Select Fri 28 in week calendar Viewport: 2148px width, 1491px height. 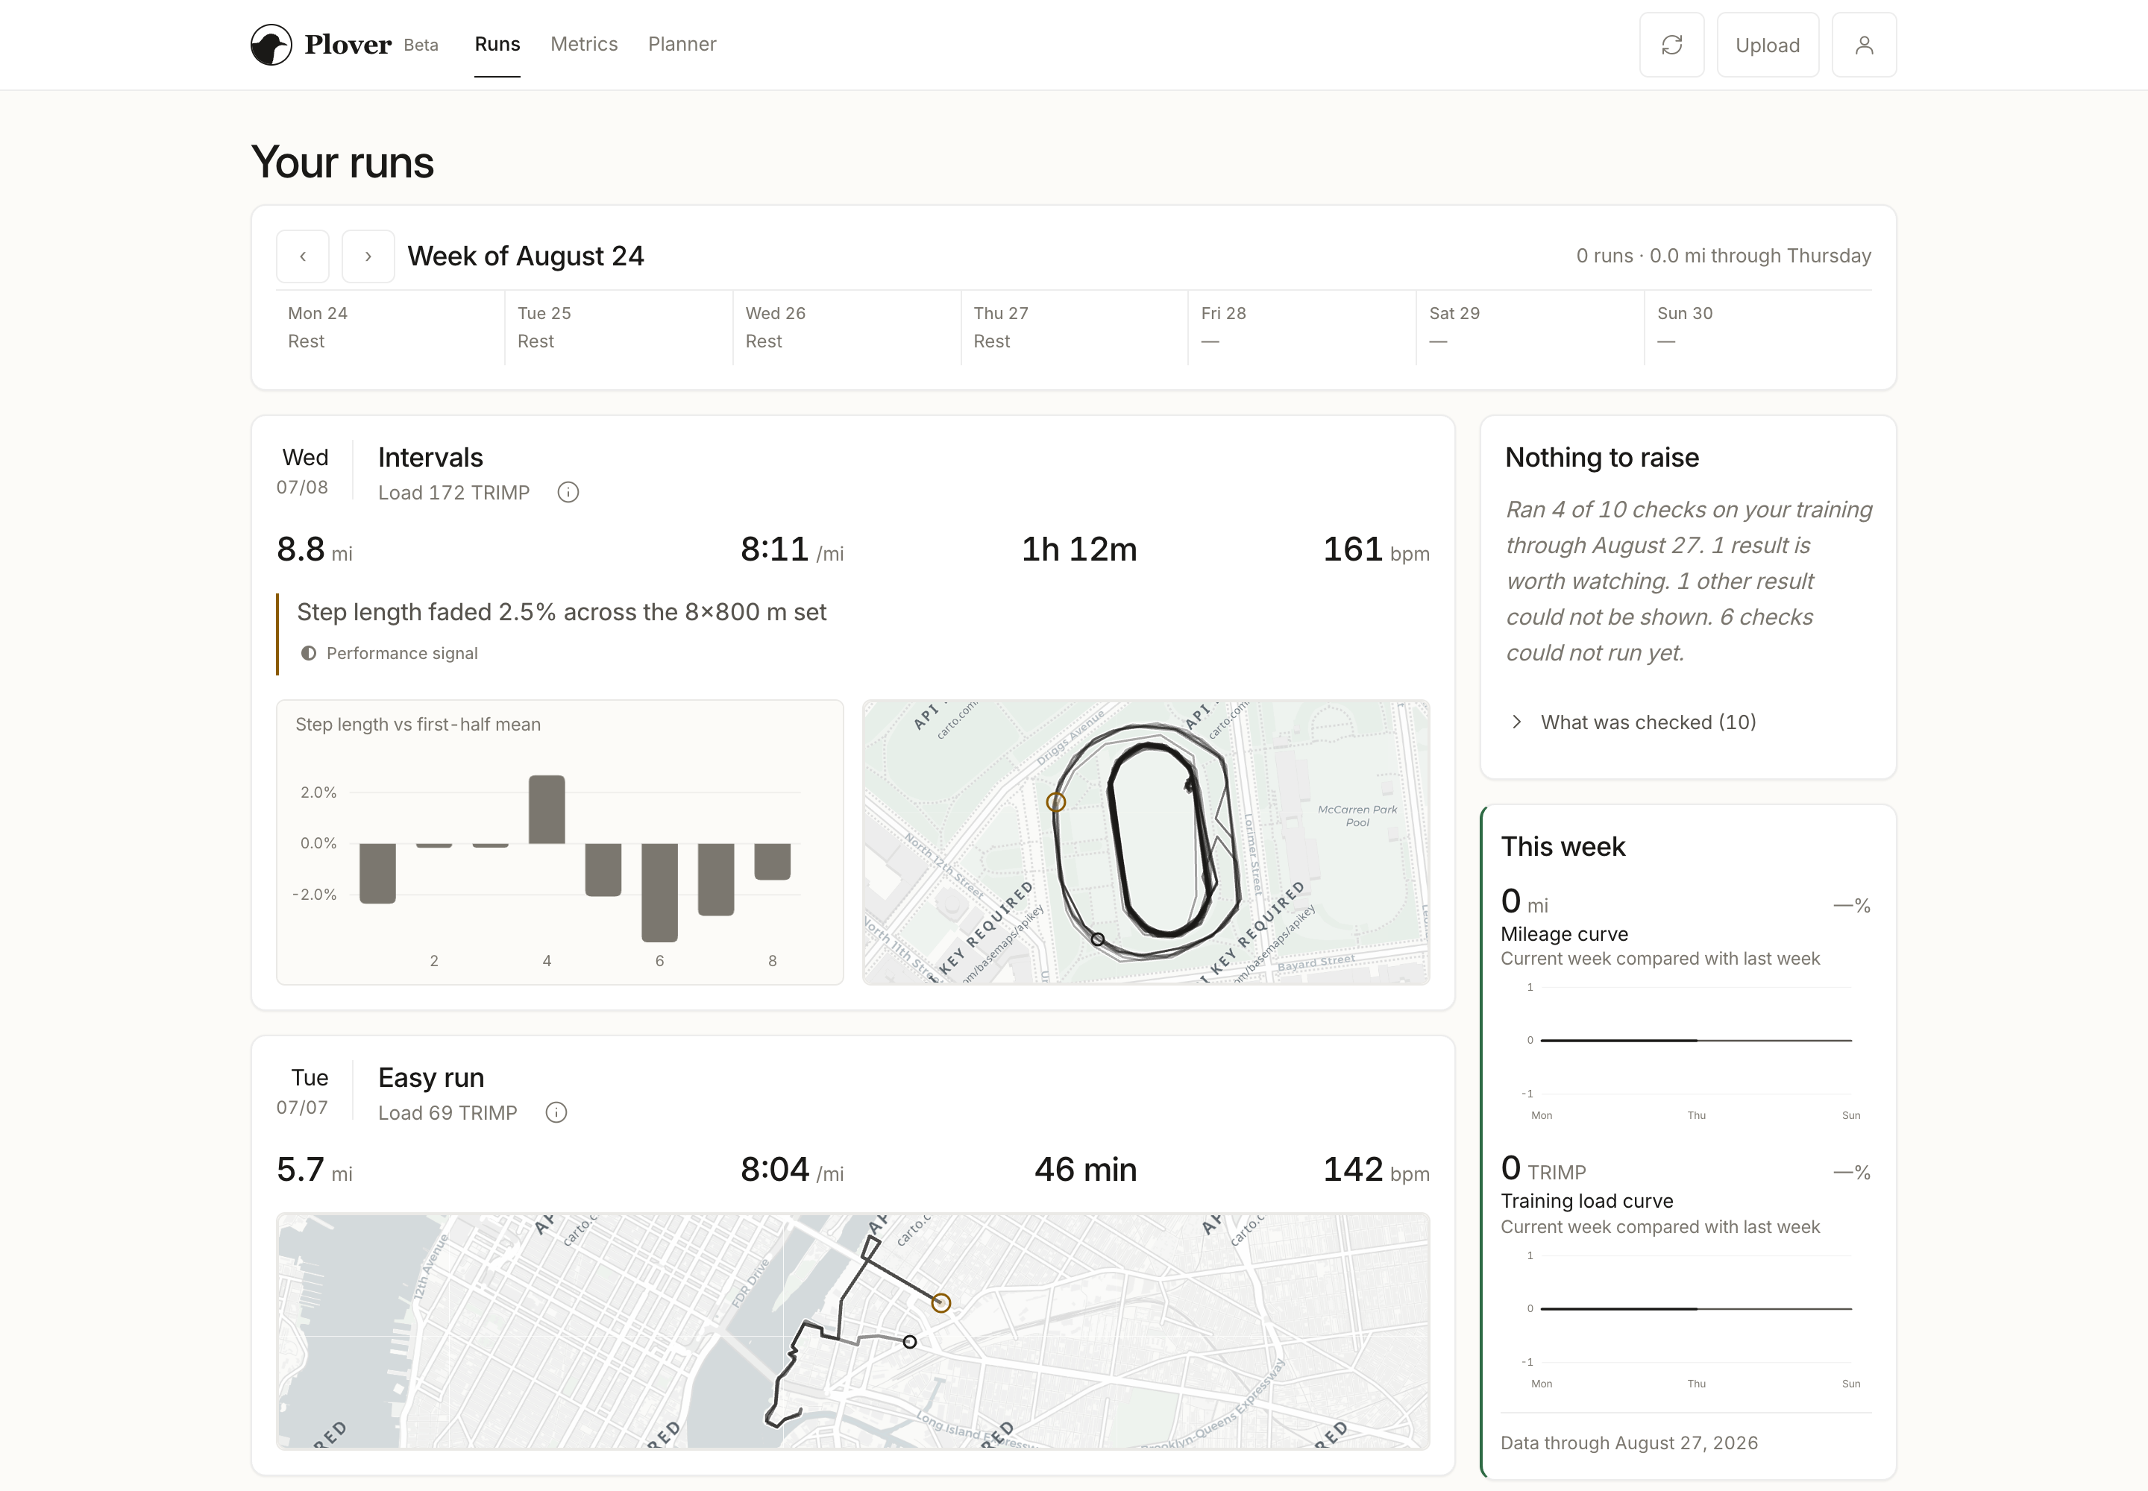pos(1301,327)
